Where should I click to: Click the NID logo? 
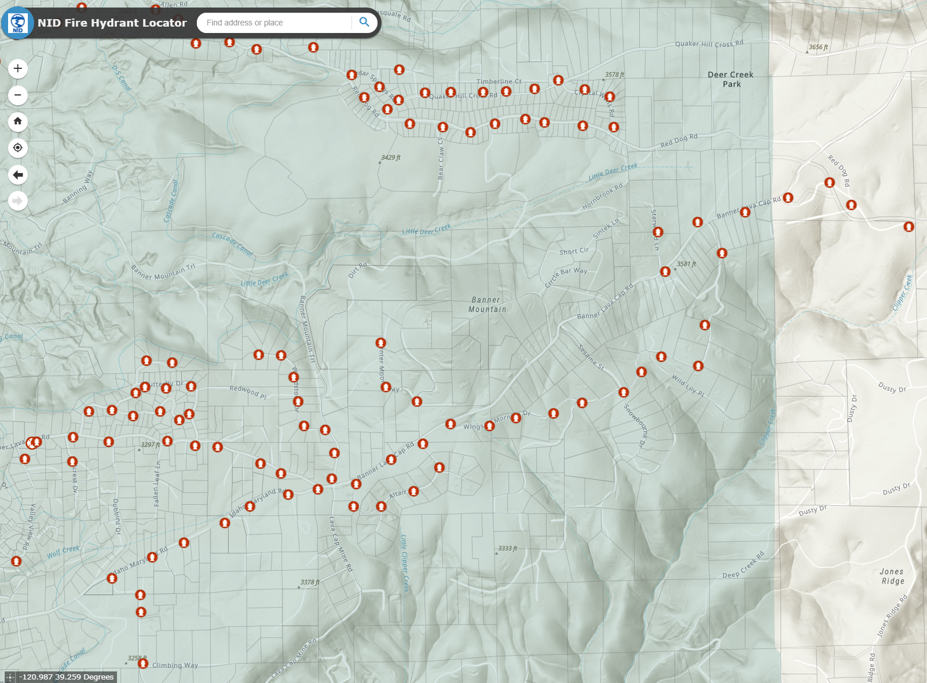18,23
